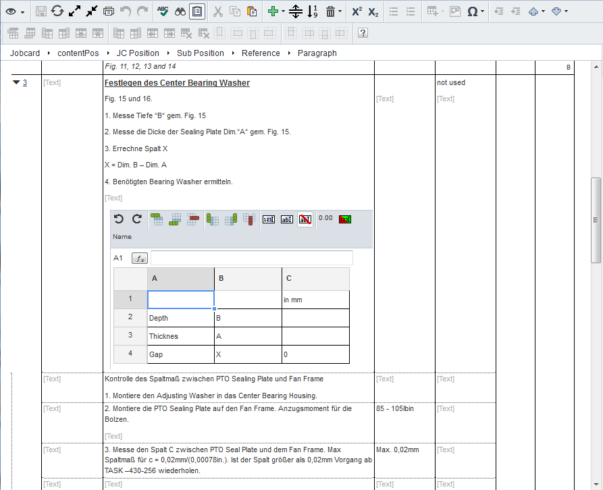This screenshot has height=490, width=603.
Task: Select the contentPos breadcrumb
Action: (x=78, y=53)
